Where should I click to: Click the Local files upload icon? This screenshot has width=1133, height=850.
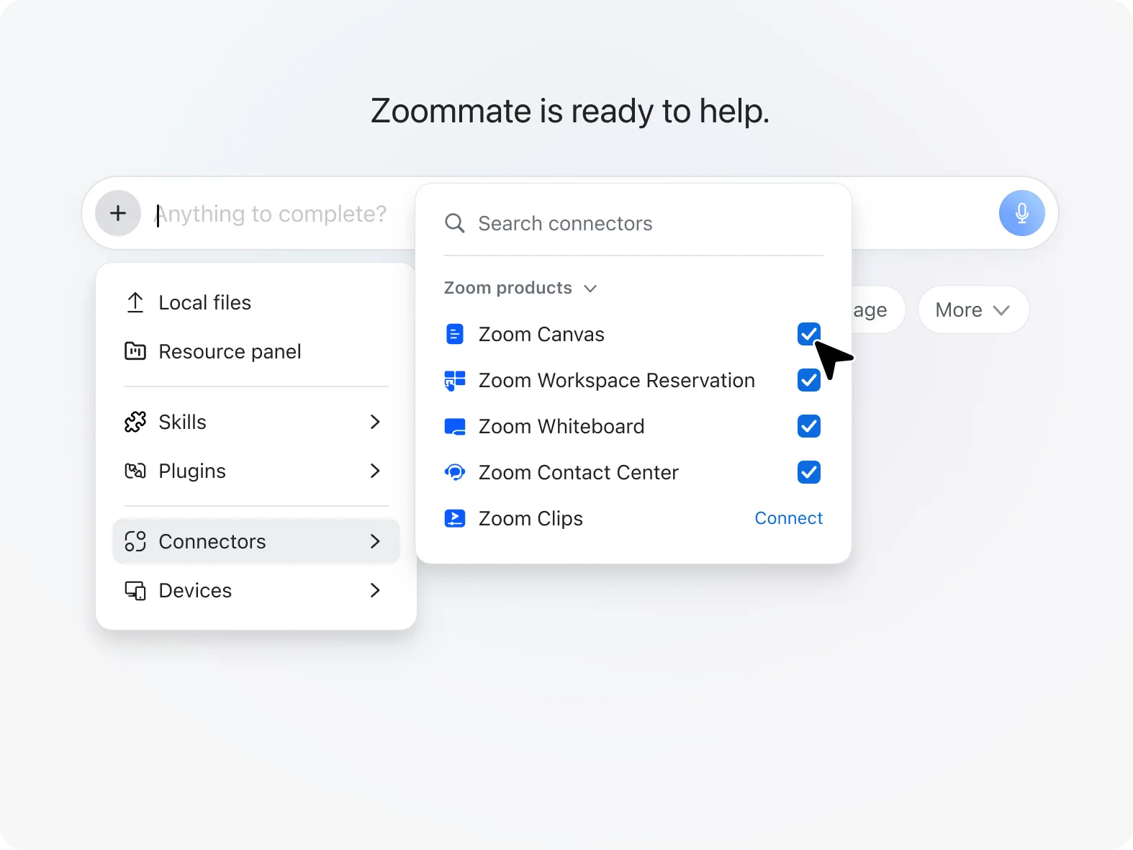pyautogui.click(x=135, y=302)
